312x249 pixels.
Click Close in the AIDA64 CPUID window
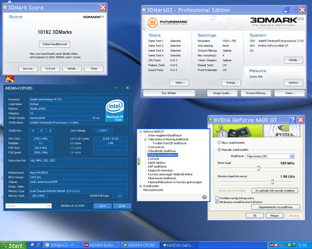click(x=122, y=206)
